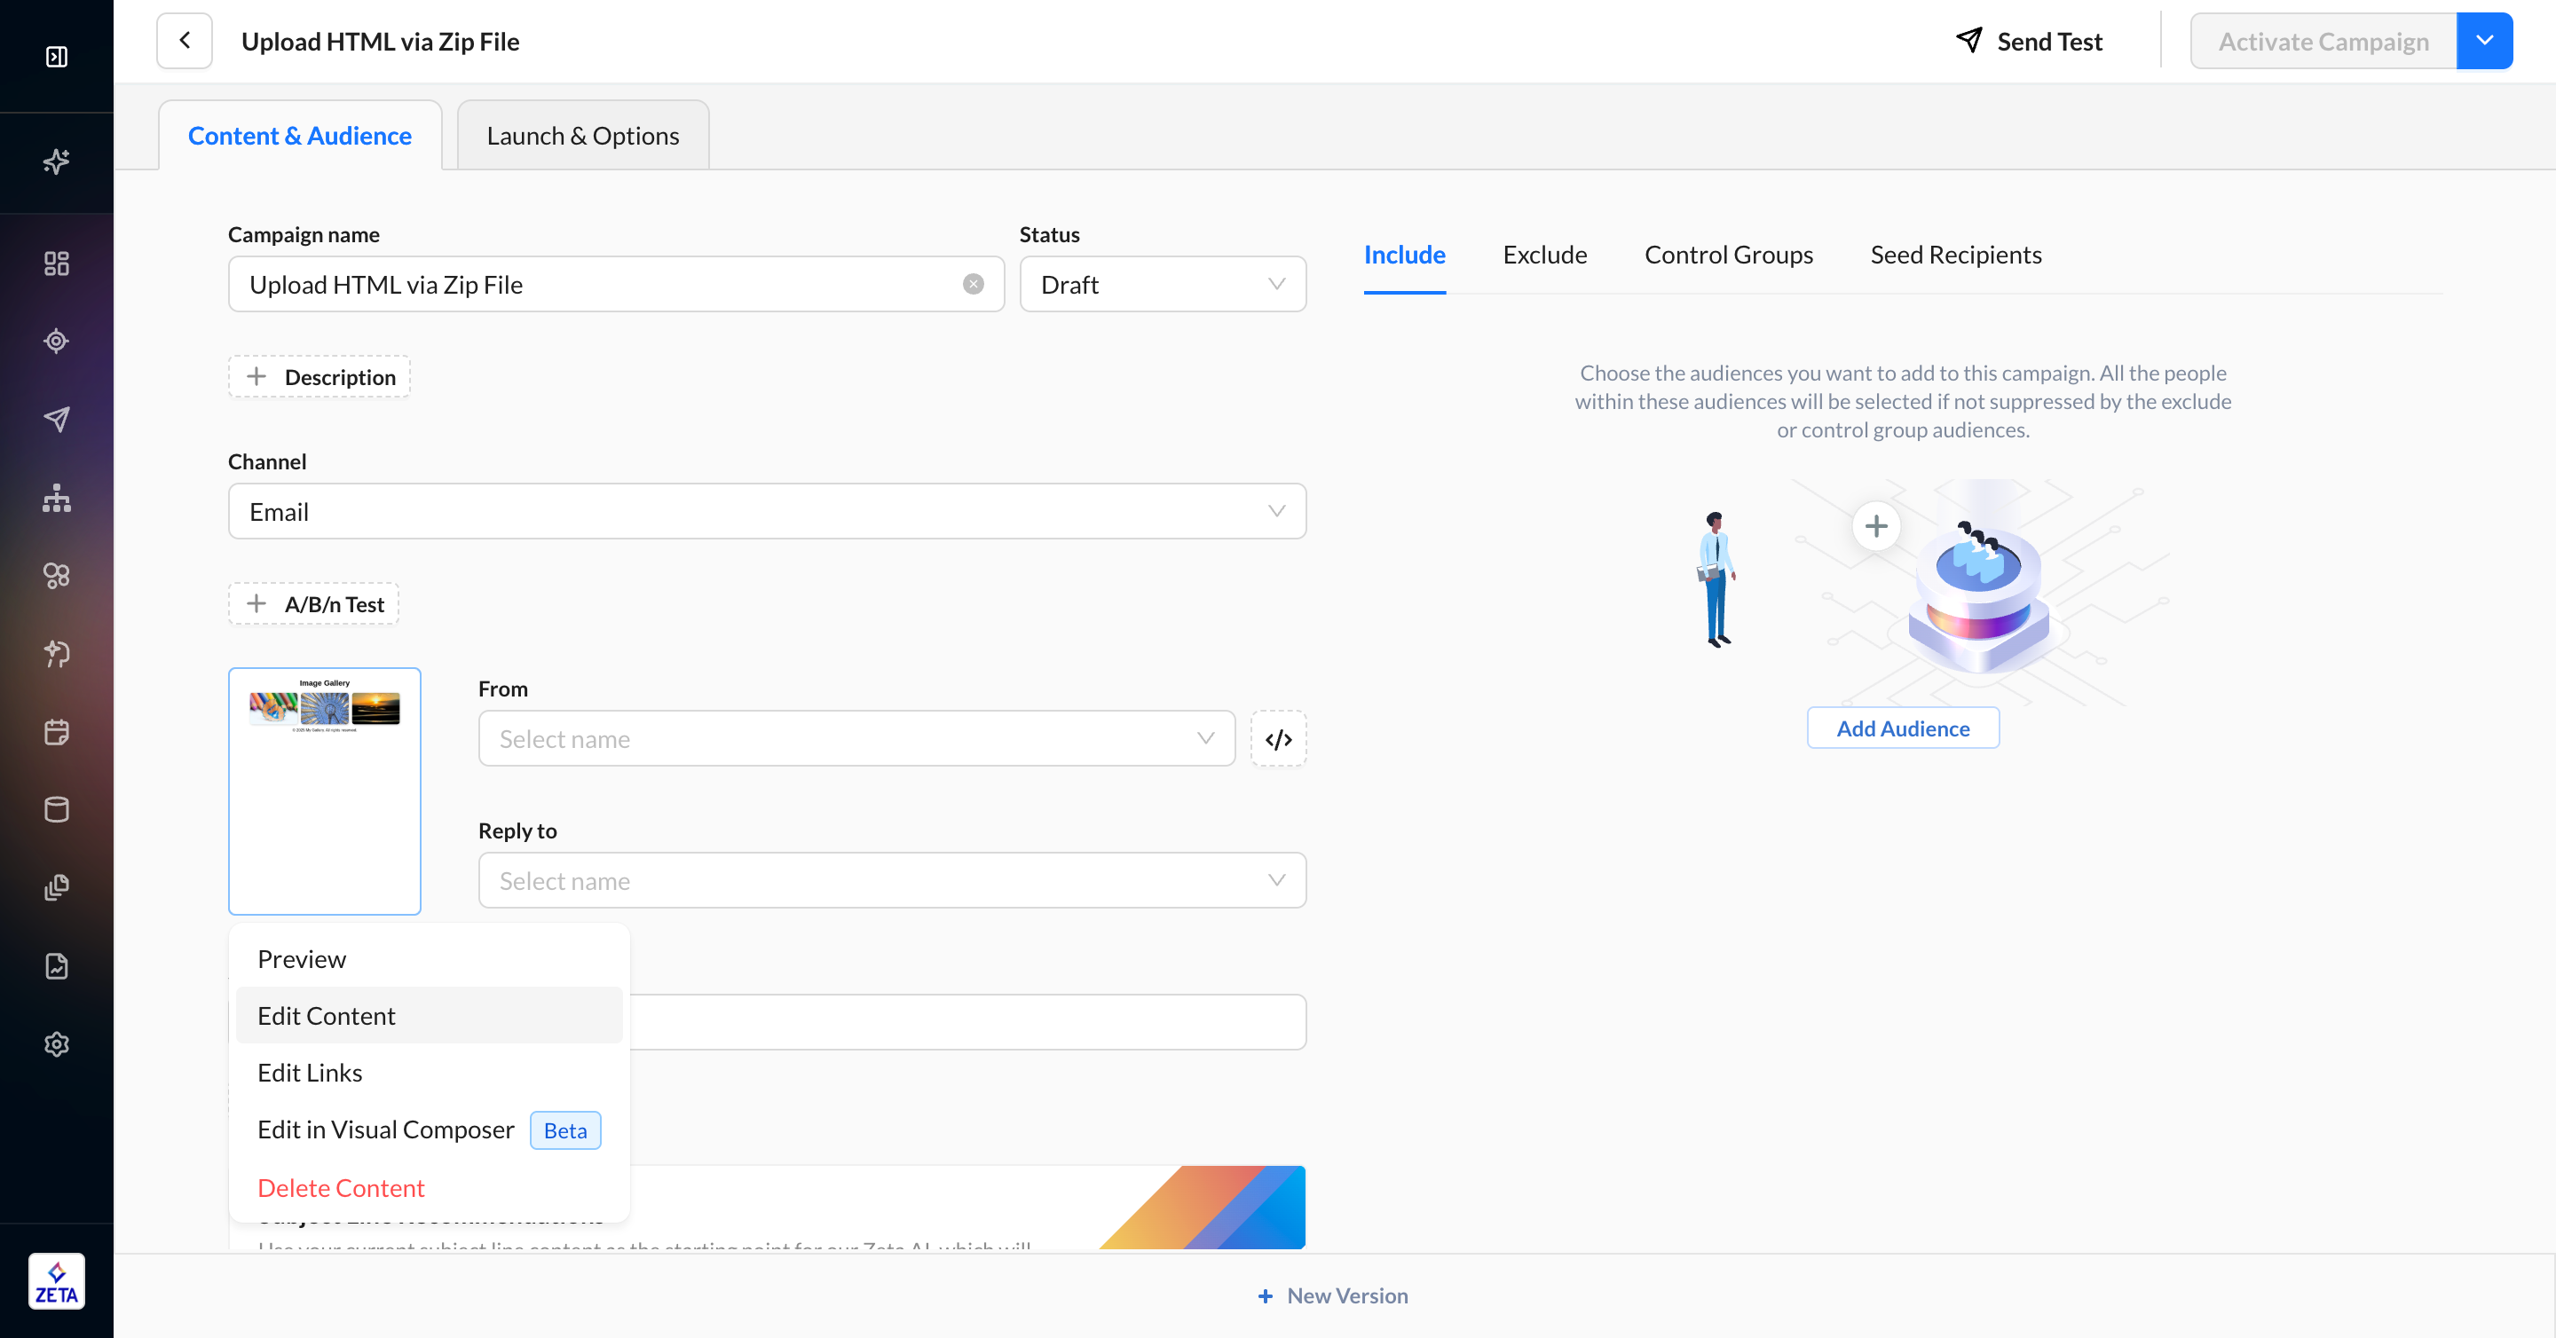Choose Edit Links from the content menu

(310, 1072)
